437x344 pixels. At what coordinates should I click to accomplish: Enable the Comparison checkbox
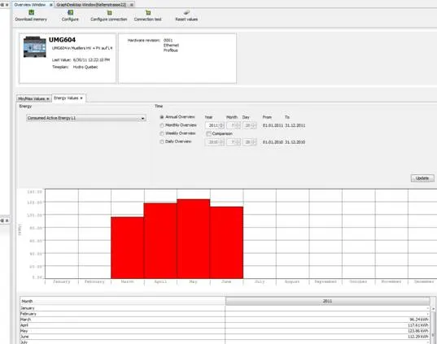(208, 133)
